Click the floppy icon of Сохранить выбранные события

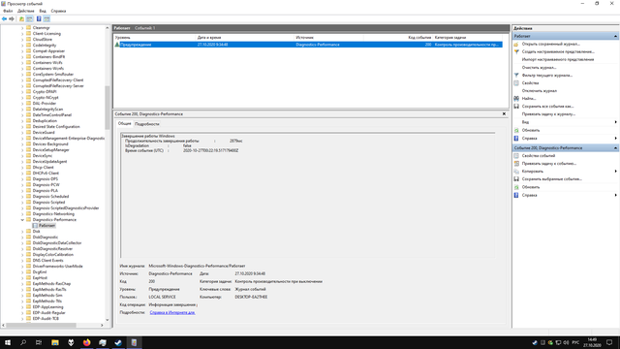point(516,179)
